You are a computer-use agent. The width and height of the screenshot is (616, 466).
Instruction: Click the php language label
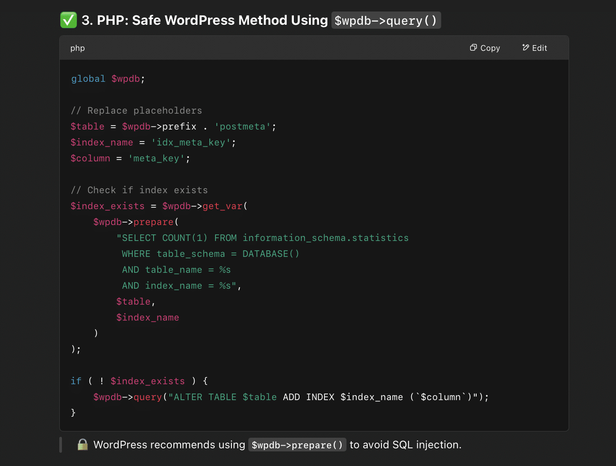point(77,48)
